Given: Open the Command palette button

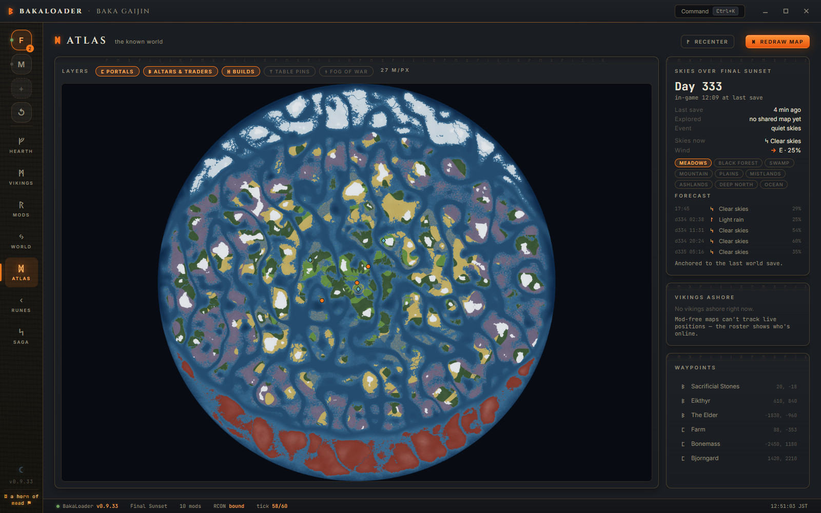Looking at the screenshot, I should (x=710, y=11).
